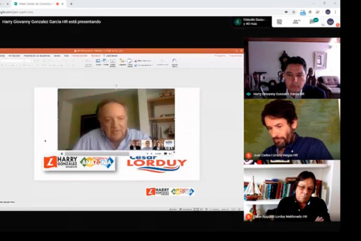This screenshot has height=241, width=361.
Task: Click the slide video progress bar
Action: click(97, 154)
